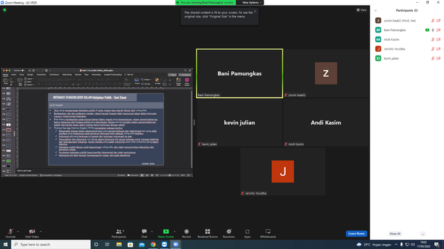Show hidden system tray icons
444x249 pixels.
pos(396,244)
